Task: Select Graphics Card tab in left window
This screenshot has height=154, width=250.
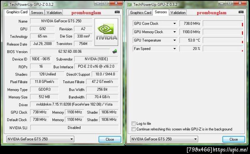Action: click(x=17, y=12)
